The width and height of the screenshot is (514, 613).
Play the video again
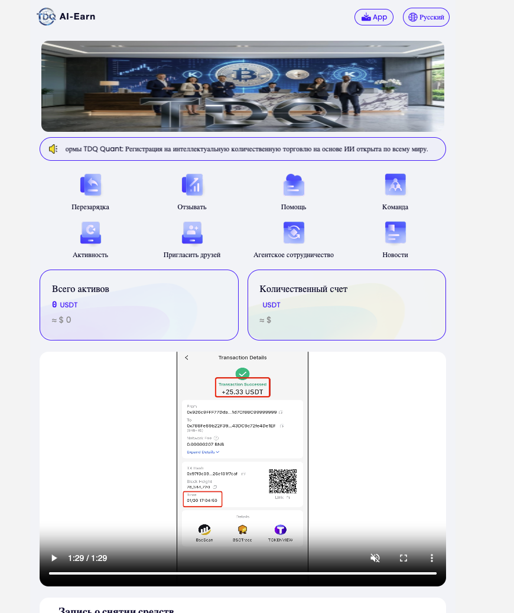point(54,558)
